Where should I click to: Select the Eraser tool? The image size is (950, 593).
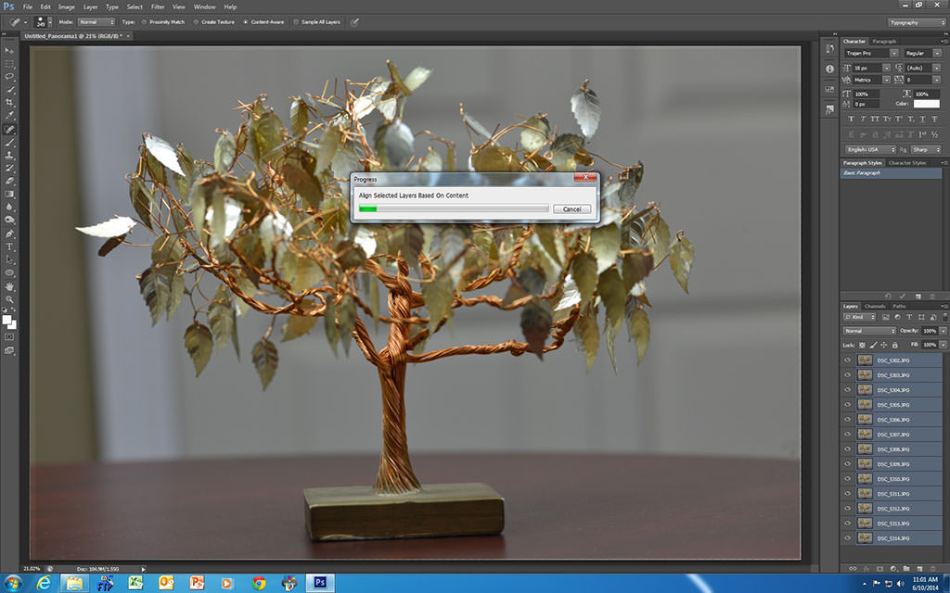[9, 181]
